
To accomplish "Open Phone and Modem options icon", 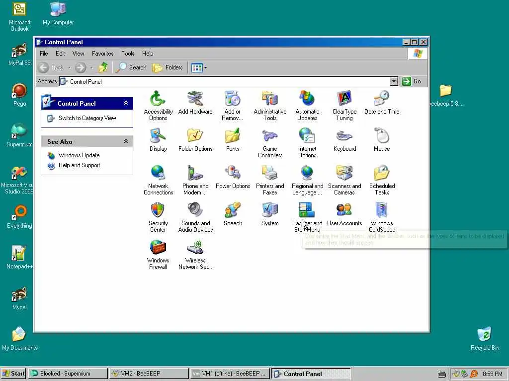I will tap(195, 180).
